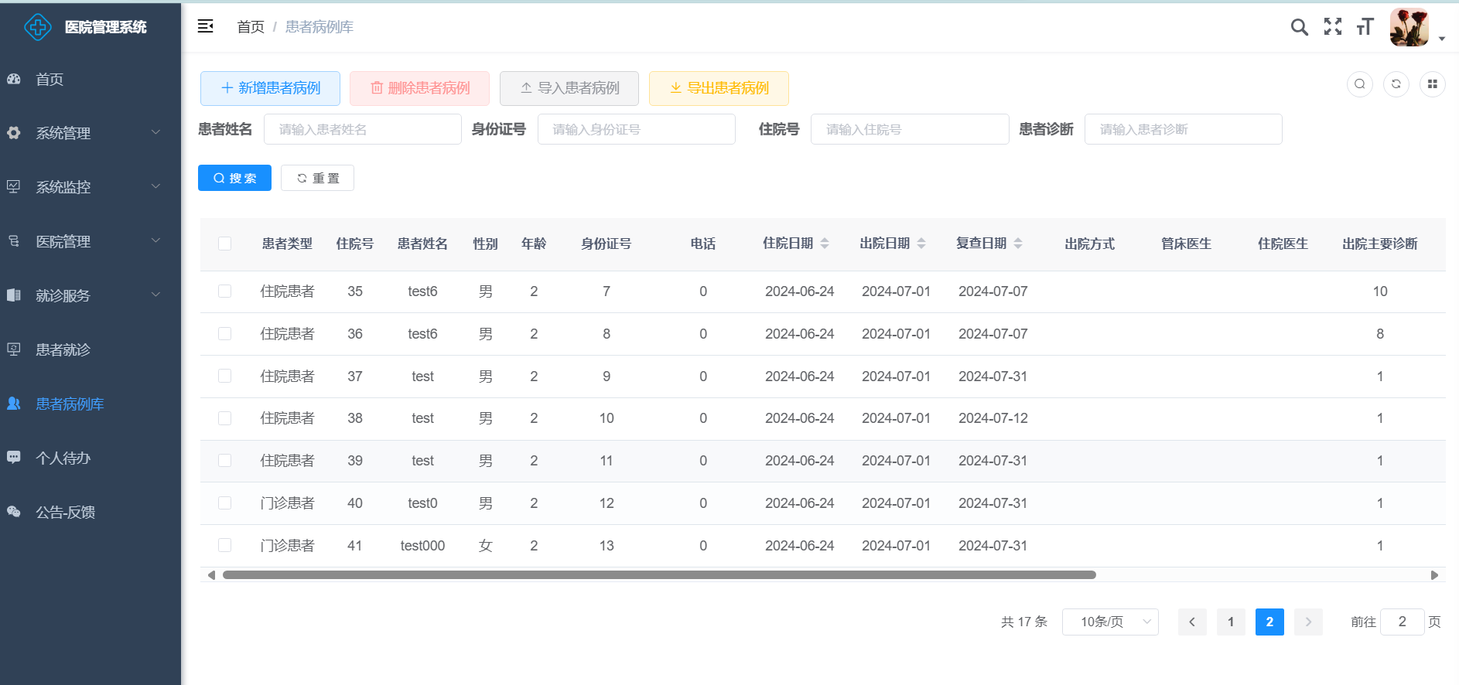Focus the 身份证号 input field
Screen dimensions: 1459x685
(x=637, y=129)
